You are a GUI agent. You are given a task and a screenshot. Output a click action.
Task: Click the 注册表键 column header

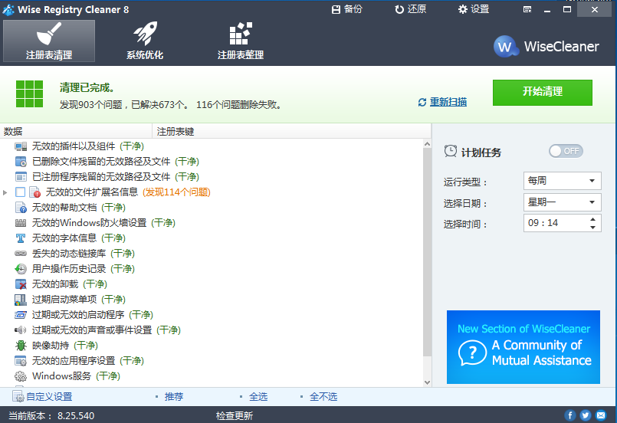(291, 132)
